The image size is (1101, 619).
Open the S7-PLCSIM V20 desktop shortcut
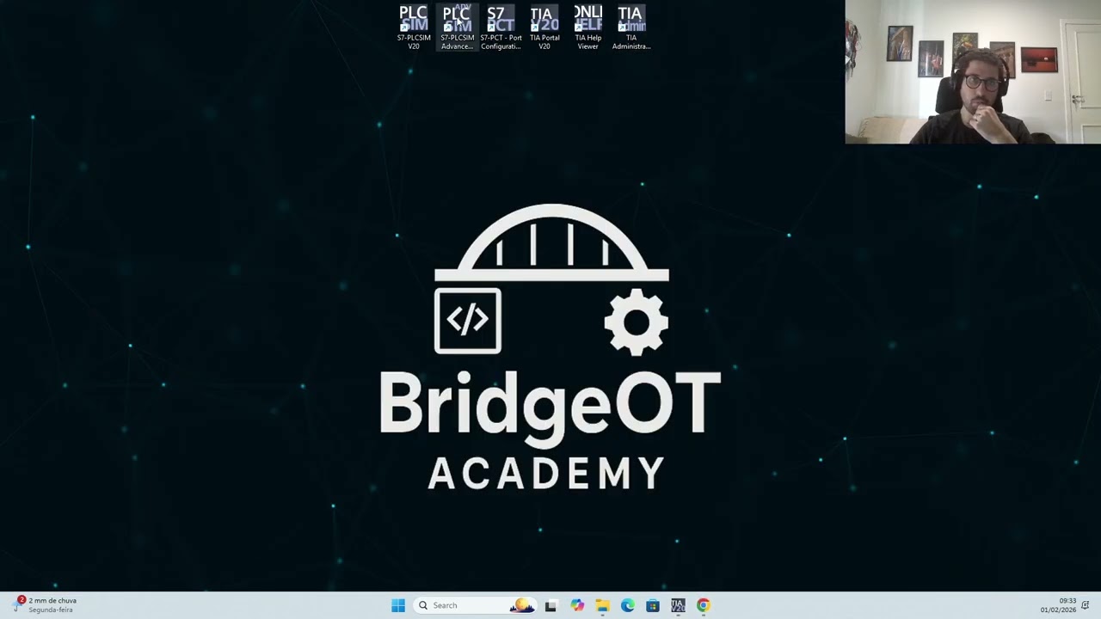coord(414,28)
